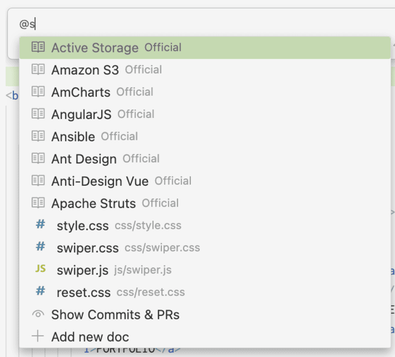Click the JS file icon for swiper.js

pyautogui.click(x=40, y=268)
